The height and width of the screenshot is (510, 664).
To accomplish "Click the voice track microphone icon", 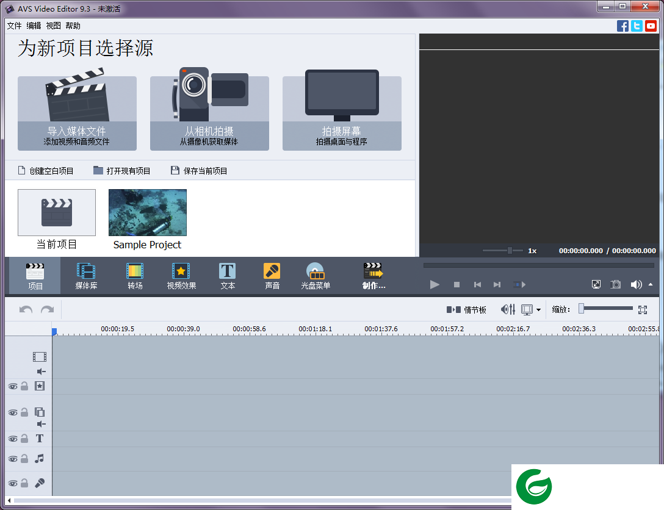I will pos(40,483).
